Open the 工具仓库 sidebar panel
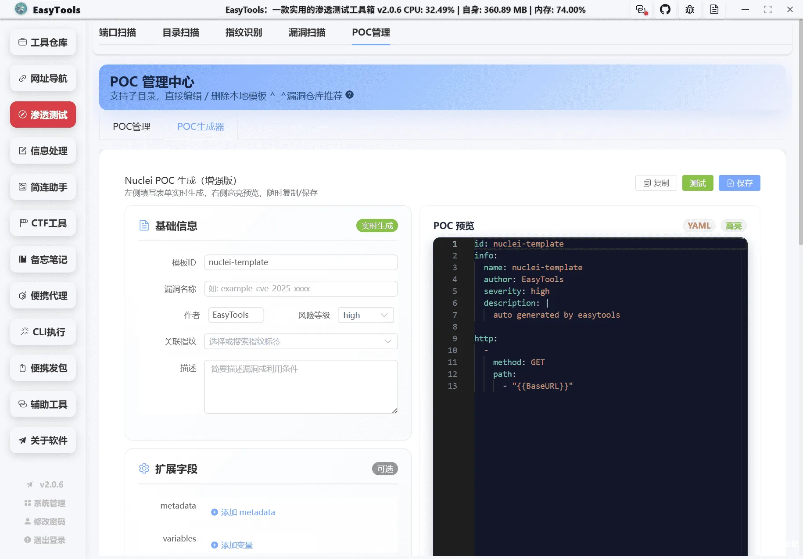803x559 pixels. point(43,42)
